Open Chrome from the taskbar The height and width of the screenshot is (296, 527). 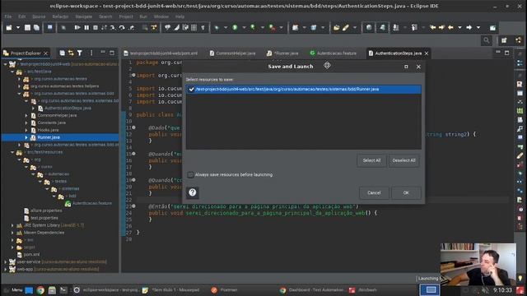pos(40,290)
